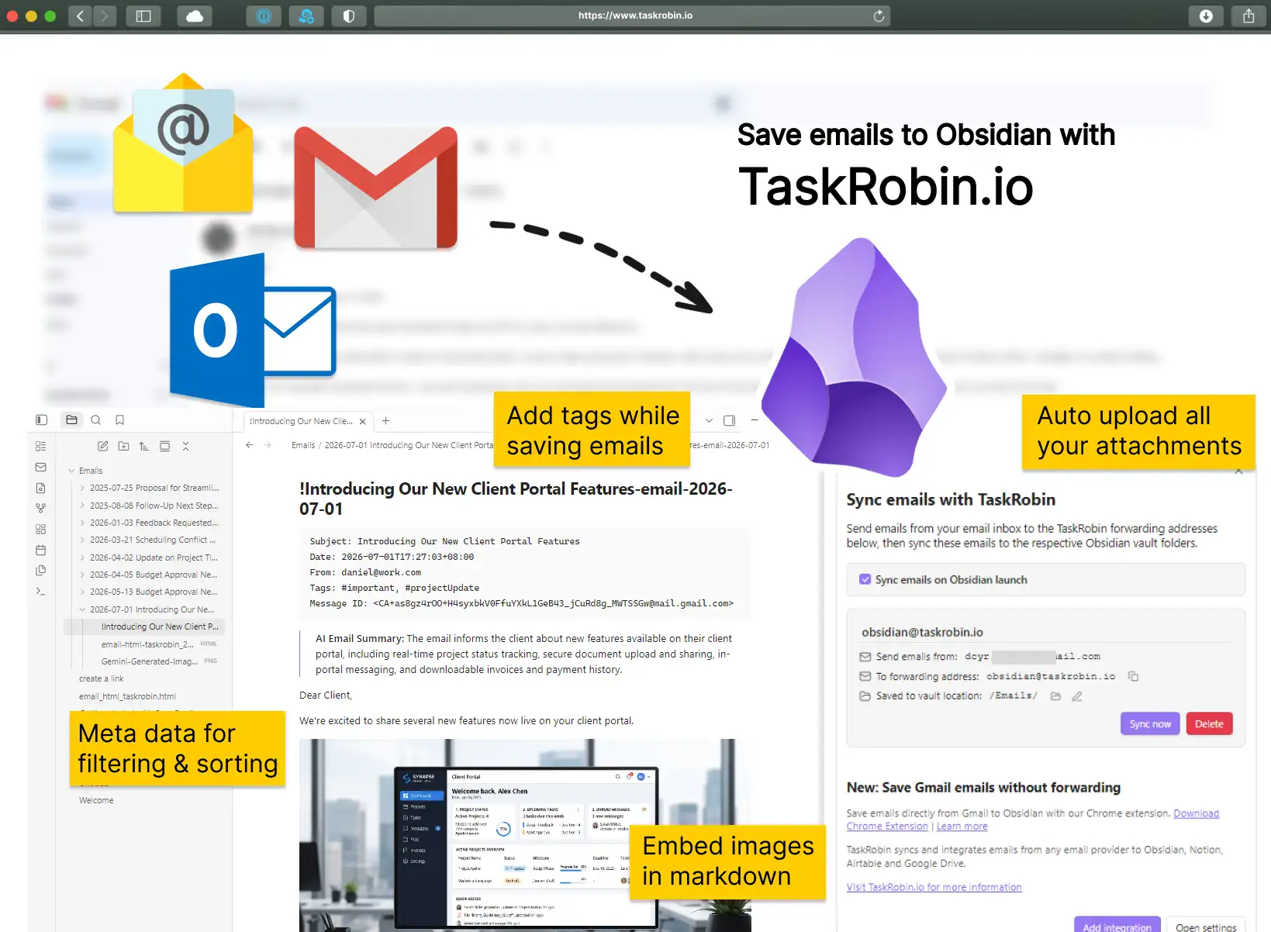Toggle Sync emails on Obsidian launch
Image resolution: width=1271 pixels, height=932 pixels.
(x=865, y=580)
